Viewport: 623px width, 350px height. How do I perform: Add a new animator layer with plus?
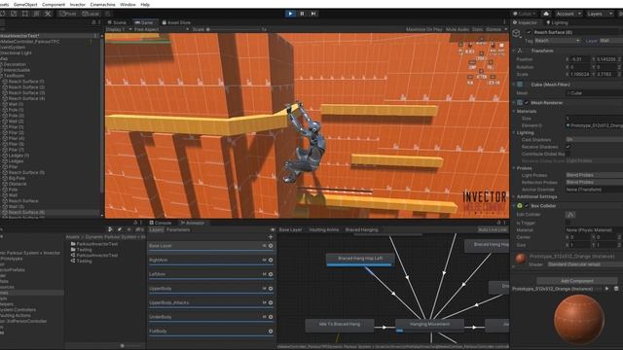point(271,237)
